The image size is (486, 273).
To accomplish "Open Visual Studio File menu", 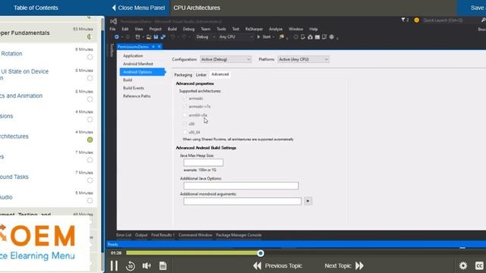I will pyautogui.click(x=112, y=29).
